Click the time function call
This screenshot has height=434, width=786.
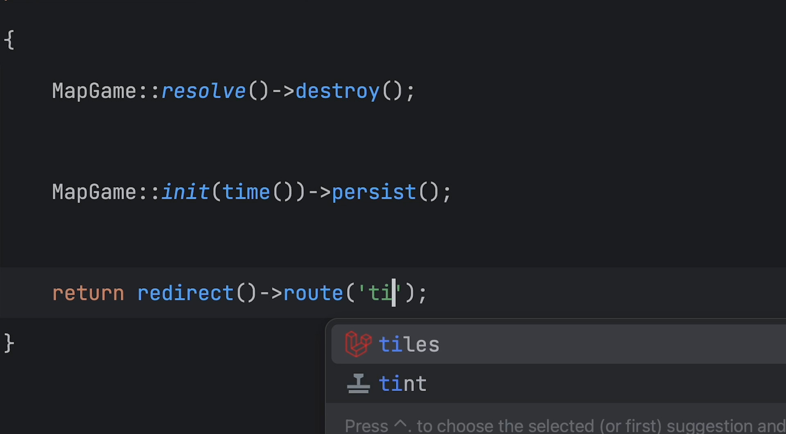click(246, 192)
